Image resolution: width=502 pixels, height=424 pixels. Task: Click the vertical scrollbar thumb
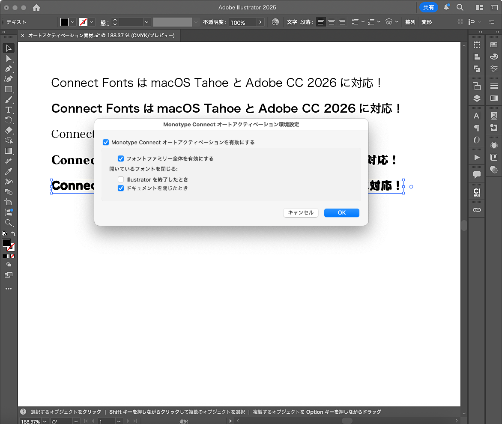(x=464, y=225)
